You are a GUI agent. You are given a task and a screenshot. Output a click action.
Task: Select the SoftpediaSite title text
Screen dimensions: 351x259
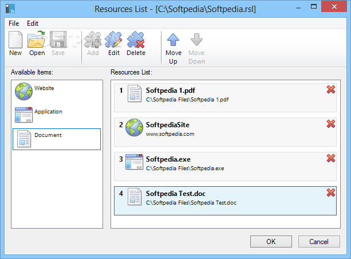coord(167,125)
